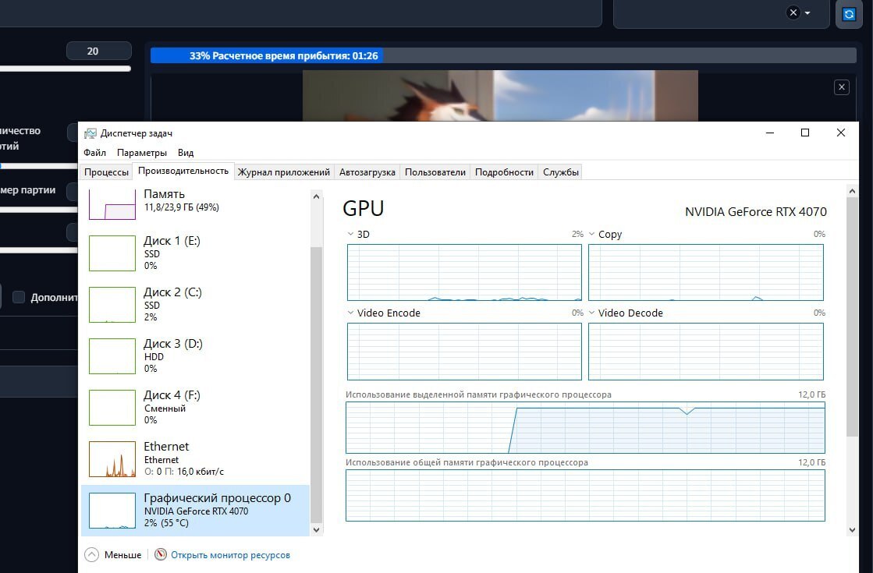Viewport: 873px width, 573px height.
Task: Open the Вид menu
Action: coord(186,153)
